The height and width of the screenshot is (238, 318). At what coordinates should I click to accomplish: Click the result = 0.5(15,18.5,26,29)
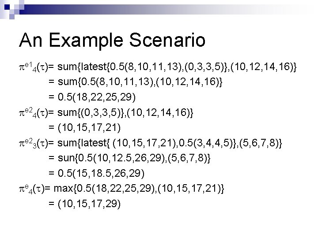pos(97,173)
